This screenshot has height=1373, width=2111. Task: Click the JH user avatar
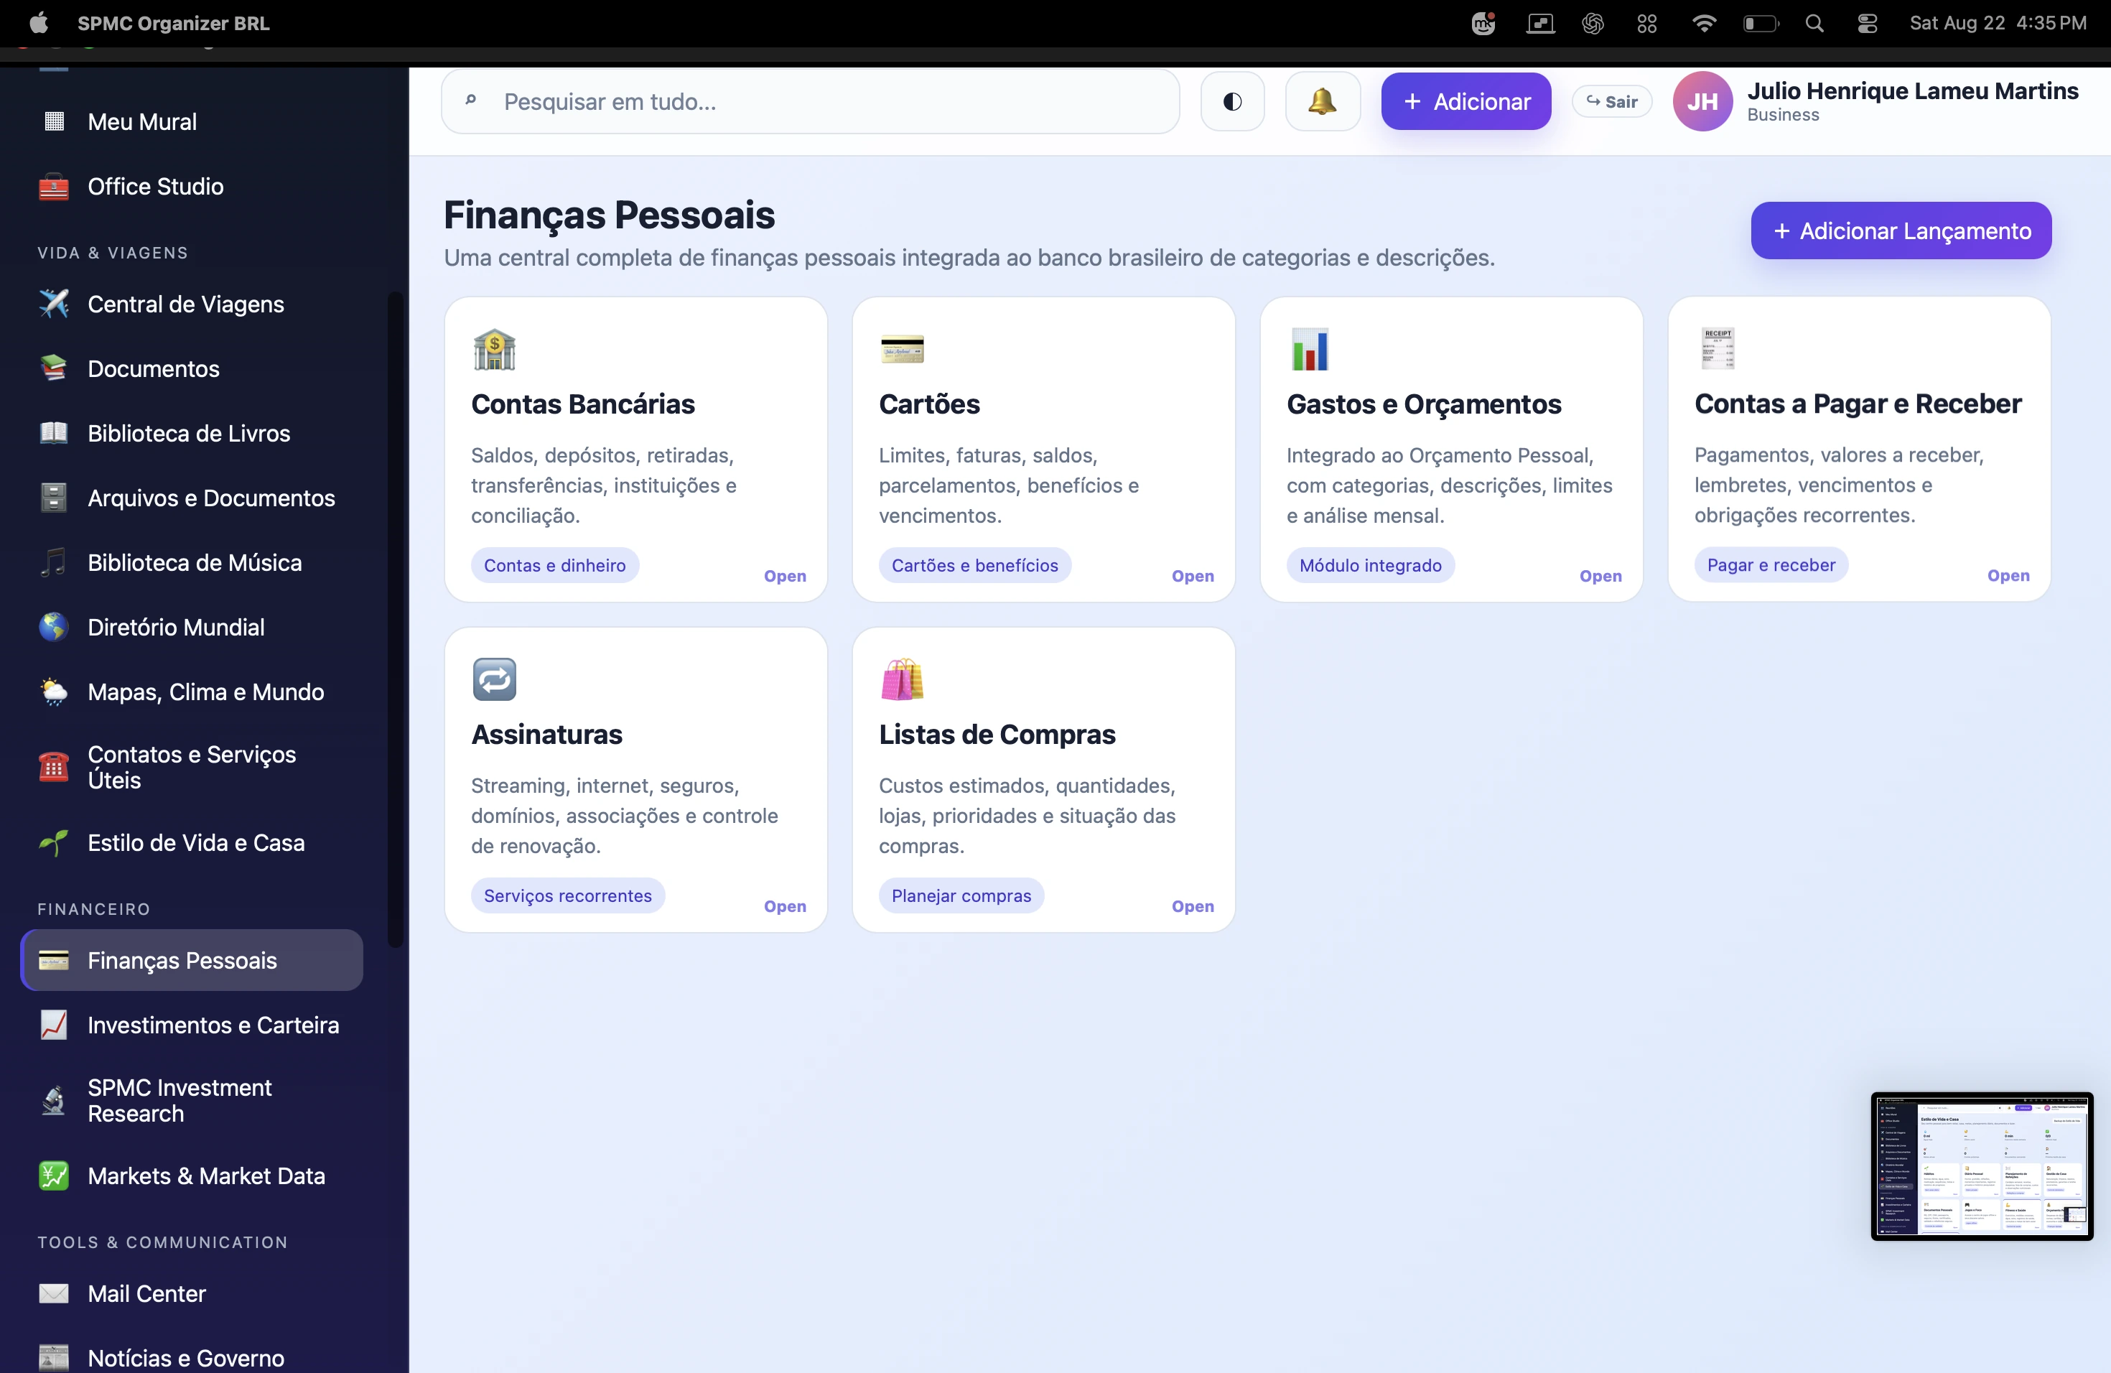click(1704, 102)
